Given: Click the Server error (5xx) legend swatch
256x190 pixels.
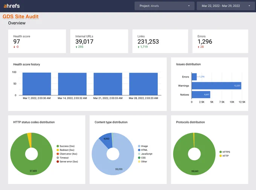Looking at the screenshot, I should (x=58, y=162).
